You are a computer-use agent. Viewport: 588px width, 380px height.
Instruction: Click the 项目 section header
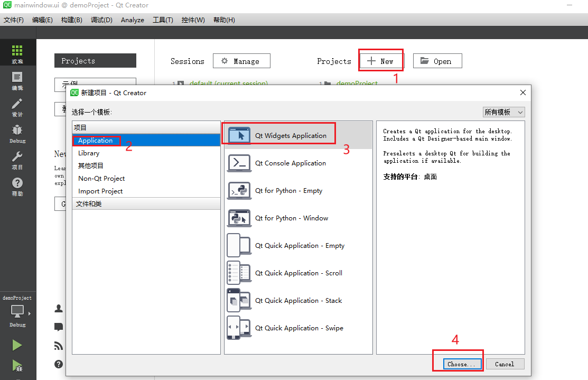tap(146, 127)
